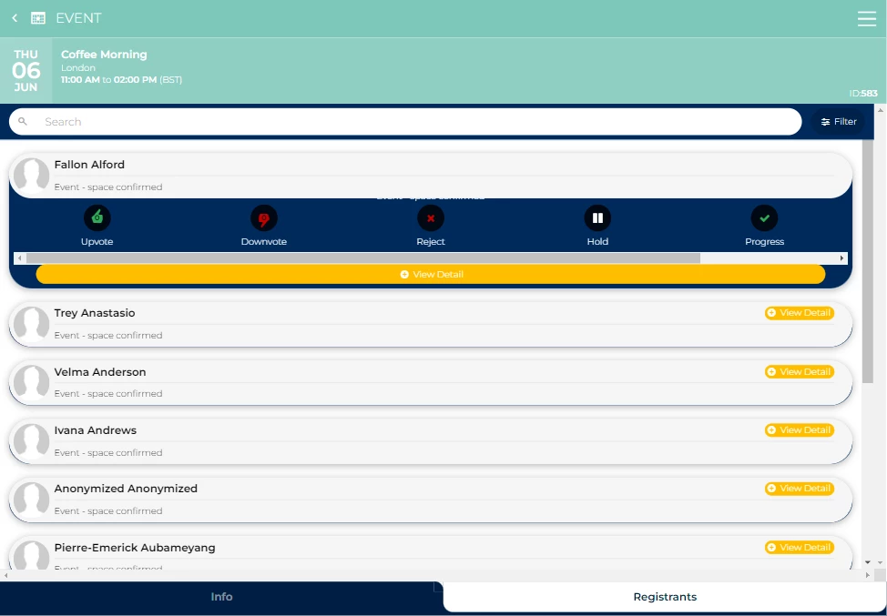
Task: Click the list scrollbar up arrow
Action: tap(880, 110)
